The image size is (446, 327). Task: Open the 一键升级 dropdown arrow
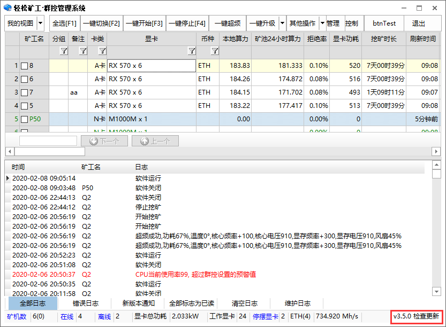(281, 24)
